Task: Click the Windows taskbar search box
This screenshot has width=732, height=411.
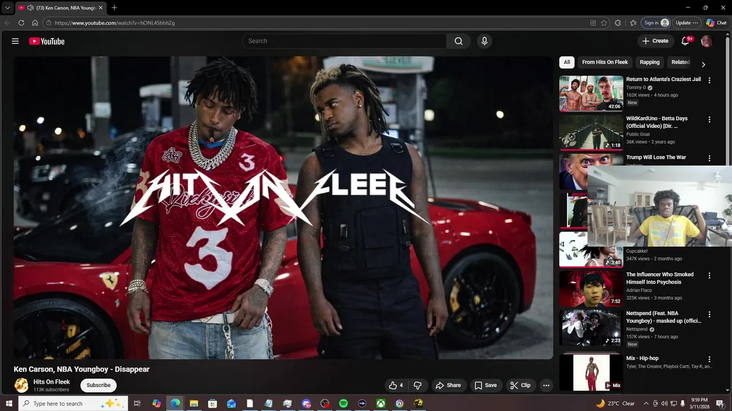Action: (x=73, y=404)
